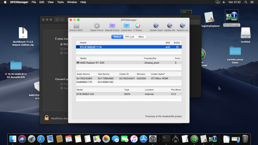Image resolution: width=258 pixels, height=145 pixels.
Task: Select the cartella senza titolo folder
Action: point(235,51)
